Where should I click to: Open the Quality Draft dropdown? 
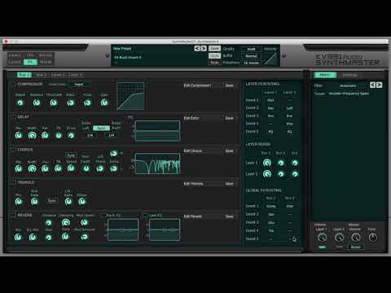pos(252,49)
